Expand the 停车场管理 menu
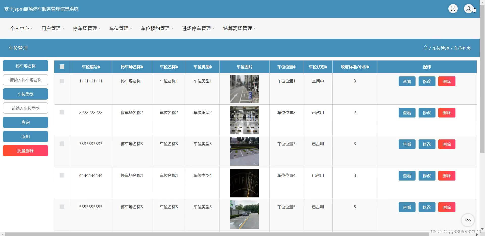 [87, 28]
